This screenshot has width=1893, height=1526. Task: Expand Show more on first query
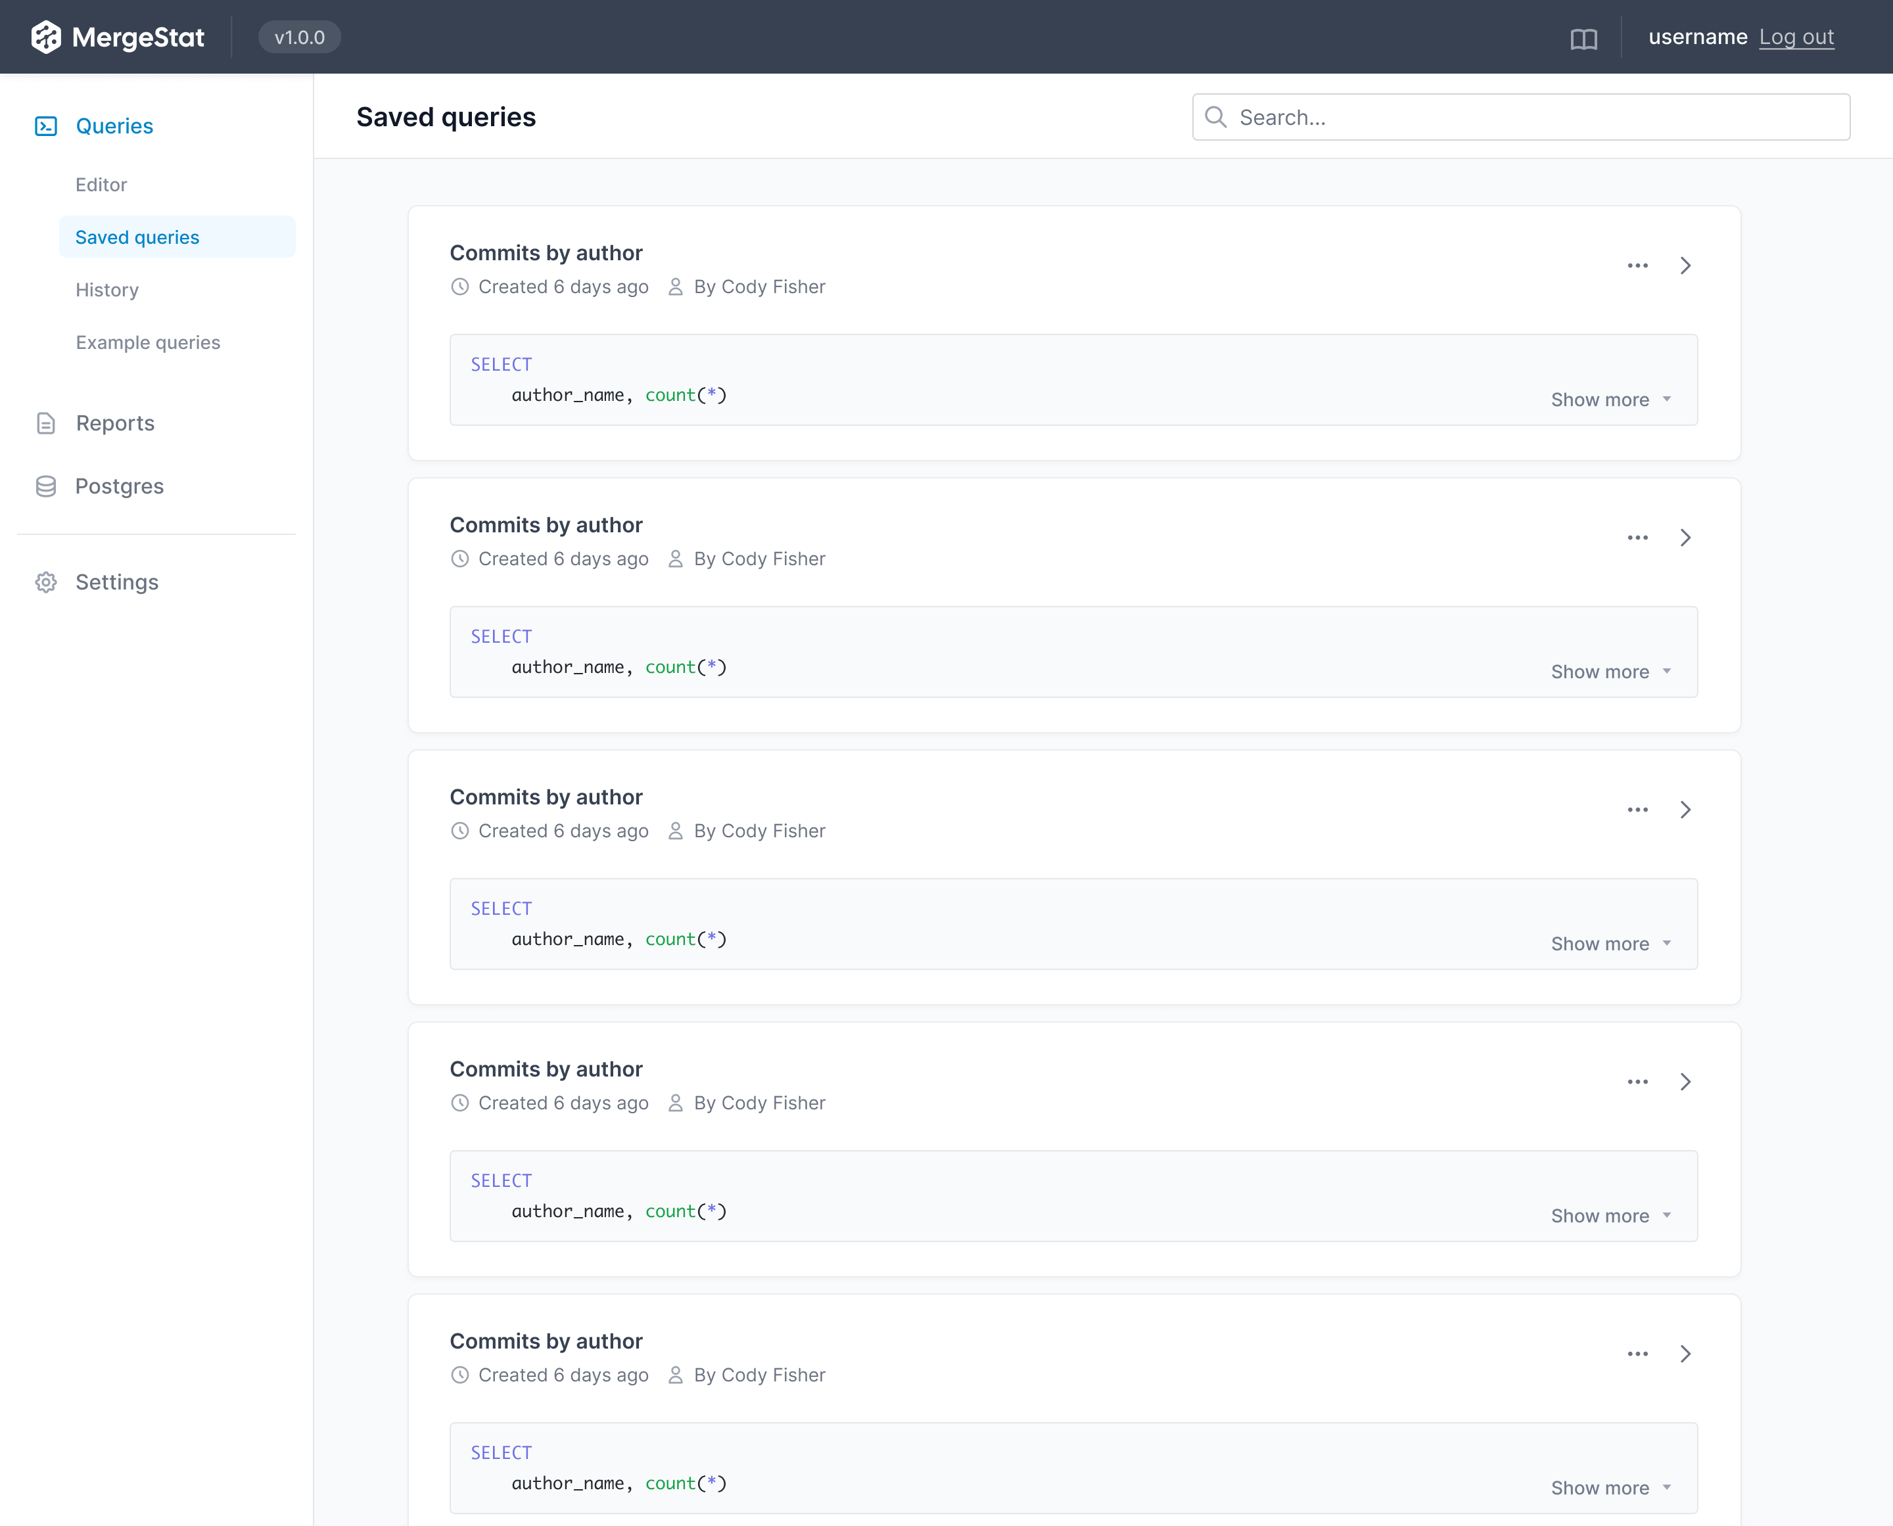click(x=1599, y=399)
